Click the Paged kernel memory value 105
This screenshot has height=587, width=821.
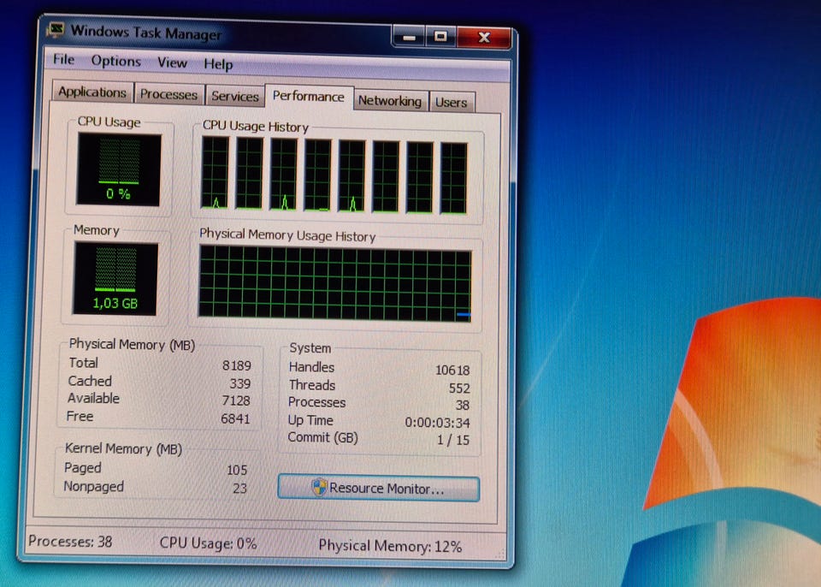point(237,470)
